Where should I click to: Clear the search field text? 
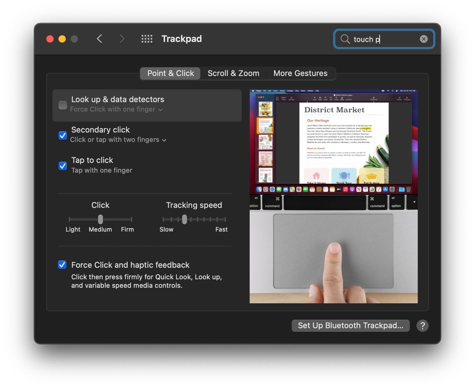pyautogui.click(x=424, y=39)
